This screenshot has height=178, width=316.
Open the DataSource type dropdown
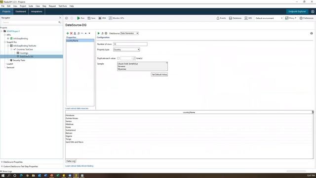click(129, 33)
